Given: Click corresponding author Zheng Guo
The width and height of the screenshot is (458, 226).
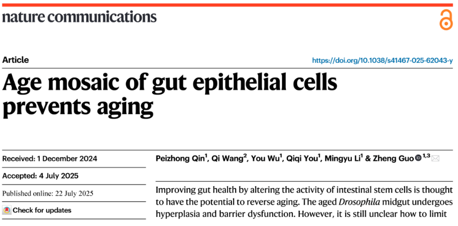Looking at the screenshot, I should 396,159.
